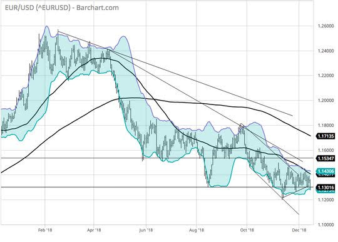The image size is (338, 242).
Task: Click the 1.17135 moving average price label
Action: [x=325, y=136]
